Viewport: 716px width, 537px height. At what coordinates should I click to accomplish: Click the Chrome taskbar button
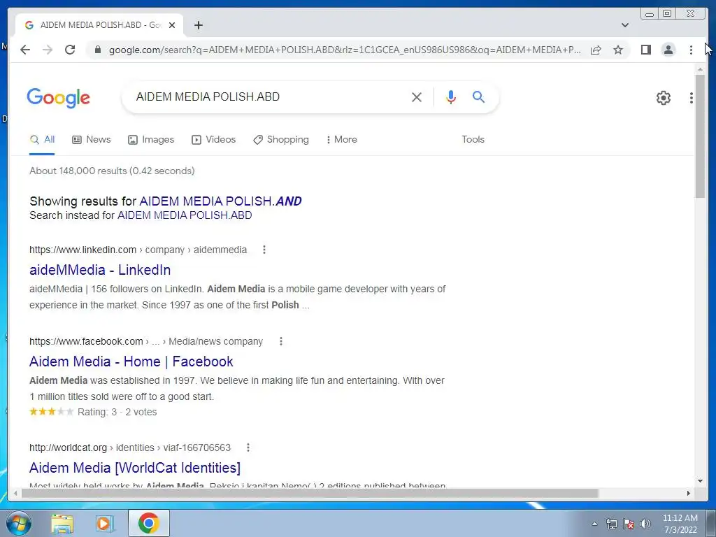click(149, 523)
